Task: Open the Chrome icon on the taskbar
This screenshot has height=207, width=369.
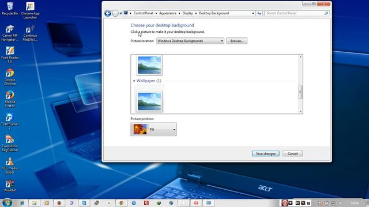Action: [122, 203]
